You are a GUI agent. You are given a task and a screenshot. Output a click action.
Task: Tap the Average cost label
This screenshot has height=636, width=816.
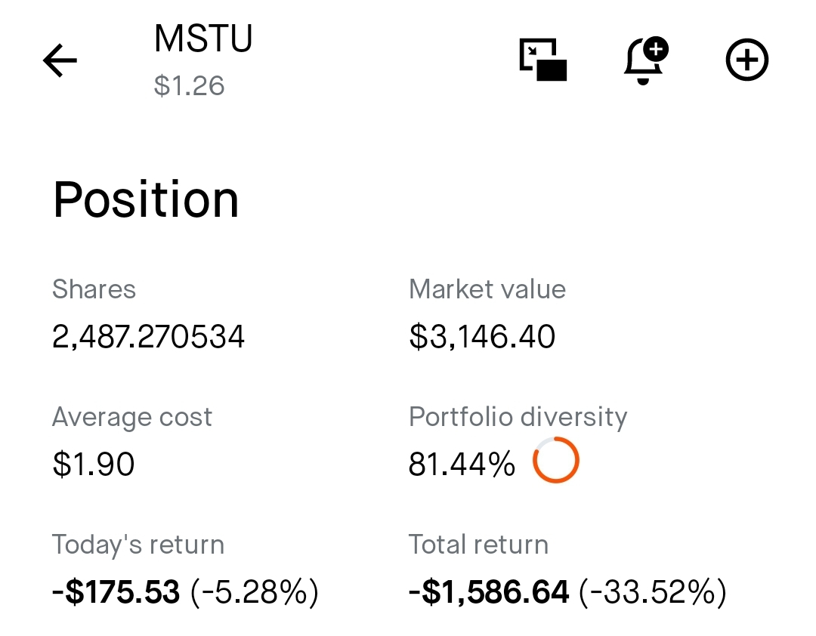click(131, 417)
